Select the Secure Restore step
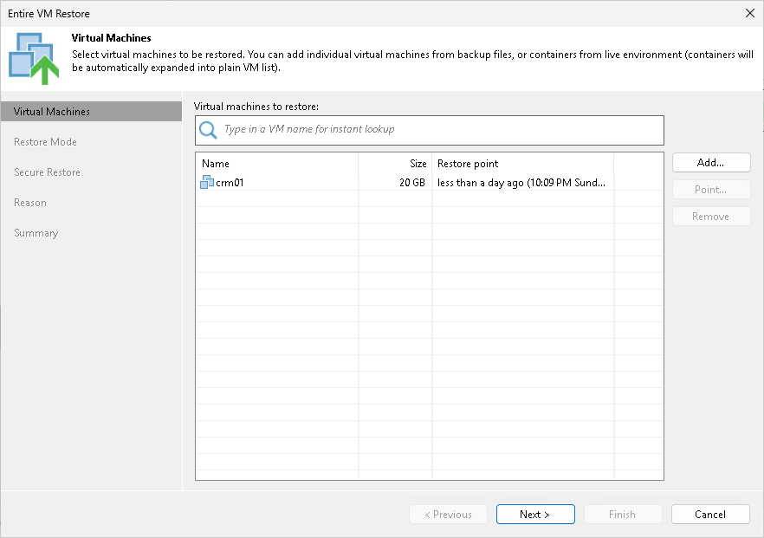 coord(47,172)
